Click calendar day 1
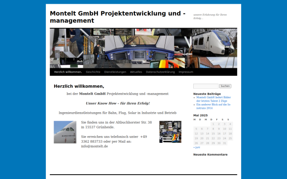This screenshot has width=287, height=179. pyautogui.click(x=213, y=124)
